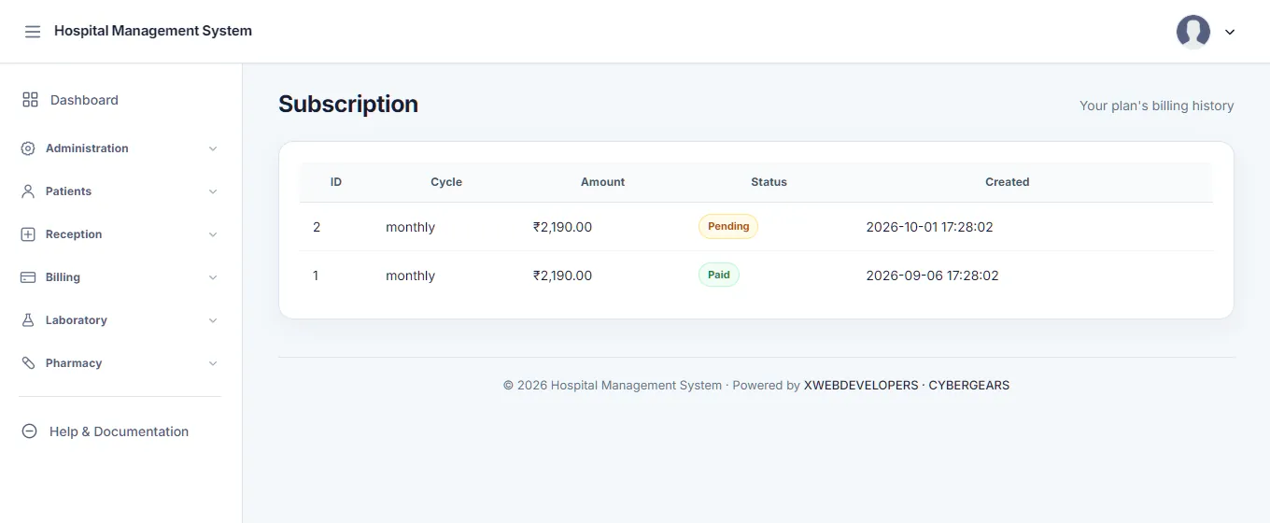Click the Paid status badge

coord(719,275)
